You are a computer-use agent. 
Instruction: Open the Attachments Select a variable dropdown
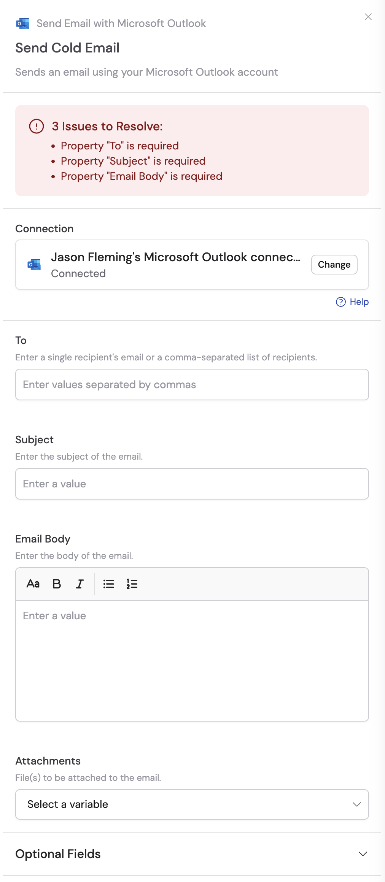coord(192,804)
